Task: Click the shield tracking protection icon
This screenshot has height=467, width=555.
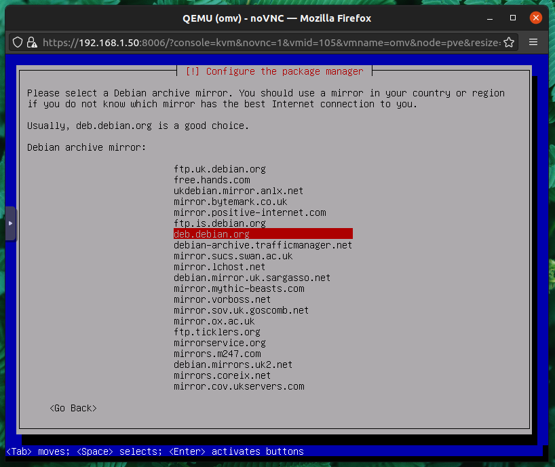Action: coord(18,43)
